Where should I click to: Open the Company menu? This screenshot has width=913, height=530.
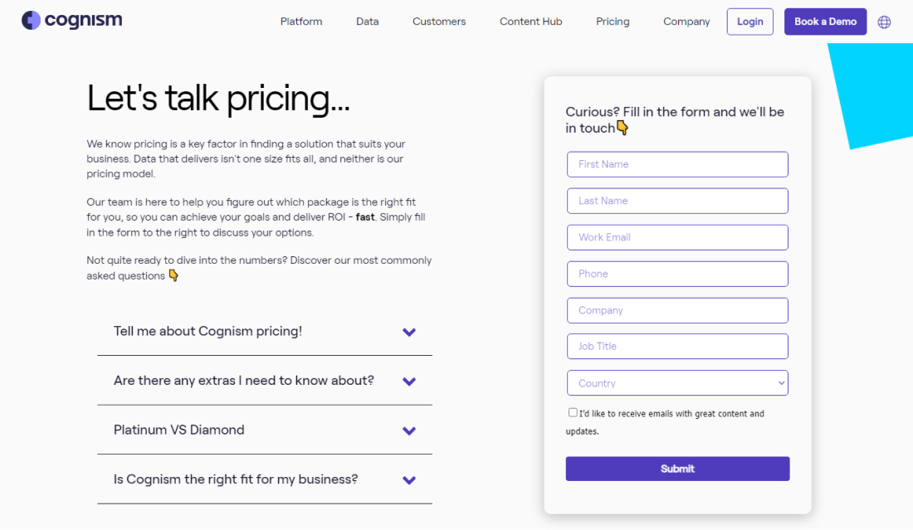[x=686, y=22]
